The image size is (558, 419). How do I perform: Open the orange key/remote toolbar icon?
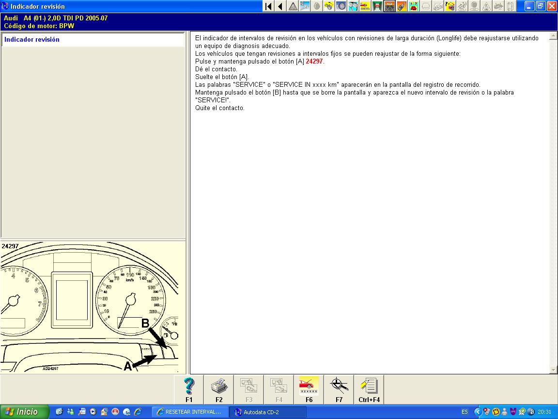coord(402,6)
